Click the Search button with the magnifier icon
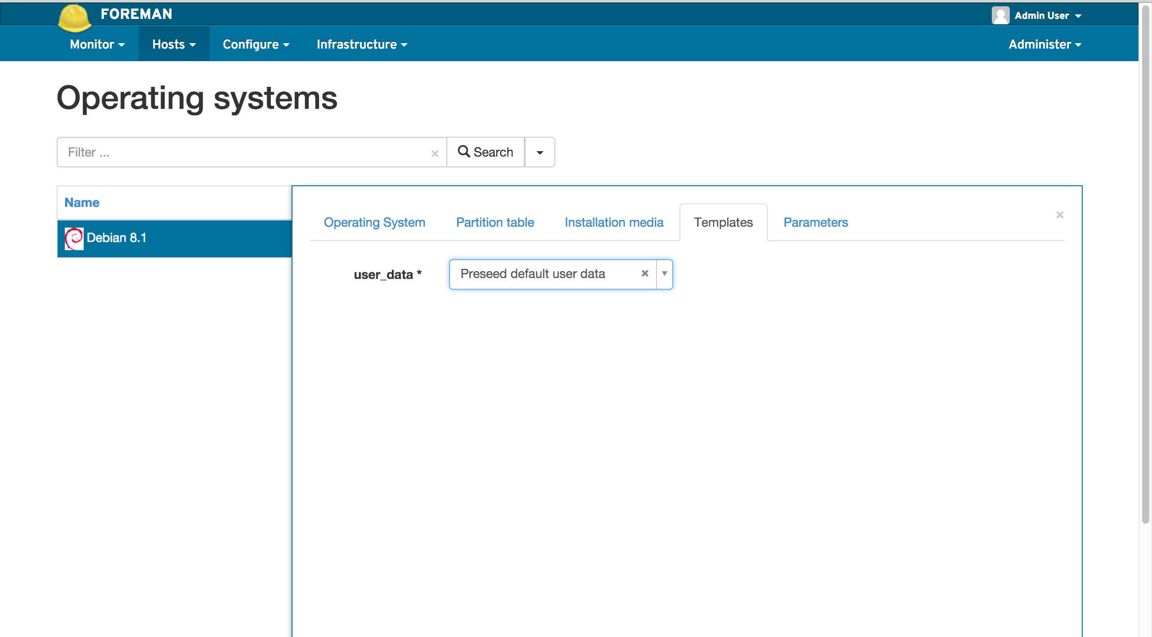 (486, 152)
